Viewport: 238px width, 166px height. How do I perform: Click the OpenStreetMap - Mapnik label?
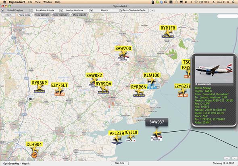coord(17,164)
